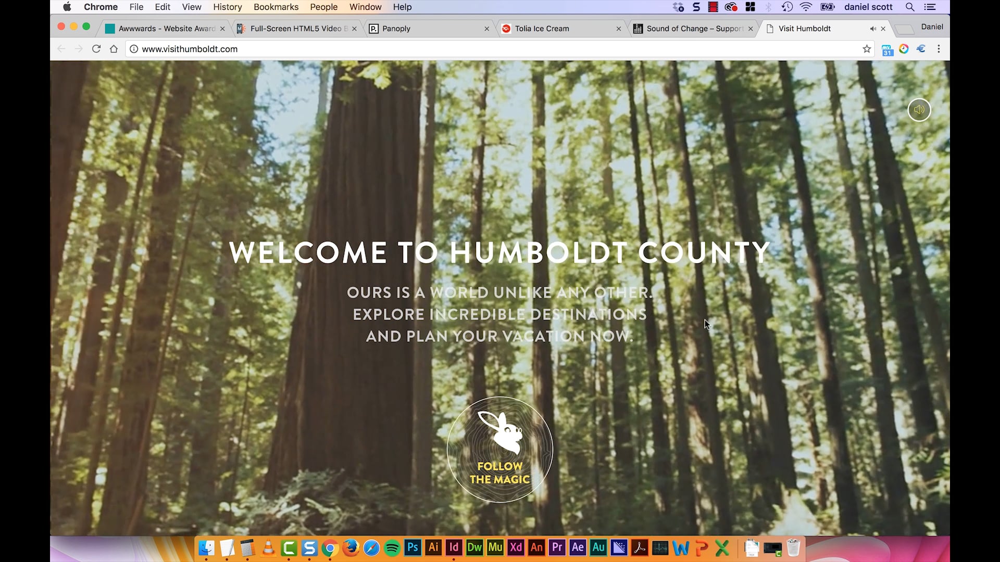
Task: Open Dreamweaver from the dock
Action: click(x=474, y=547)
